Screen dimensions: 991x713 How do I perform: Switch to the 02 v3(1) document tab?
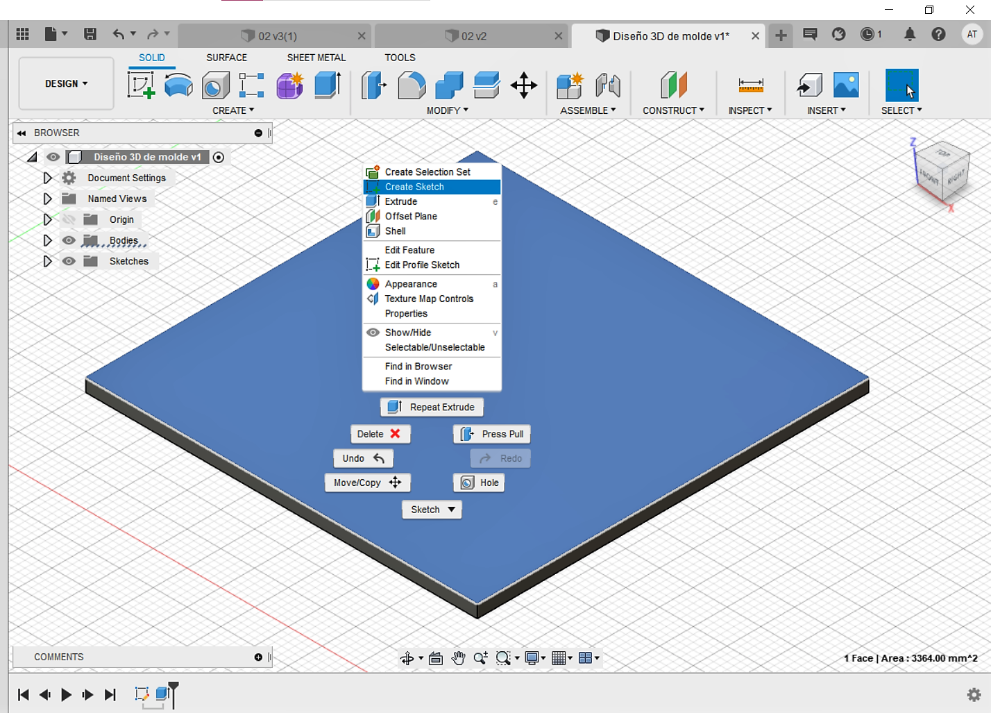275,35
